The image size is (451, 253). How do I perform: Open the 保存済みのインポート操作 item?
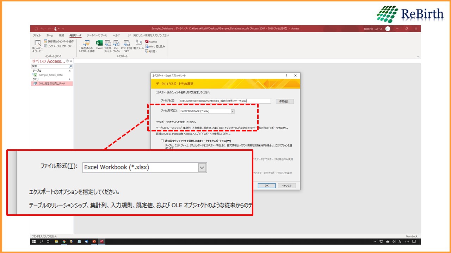59,41
